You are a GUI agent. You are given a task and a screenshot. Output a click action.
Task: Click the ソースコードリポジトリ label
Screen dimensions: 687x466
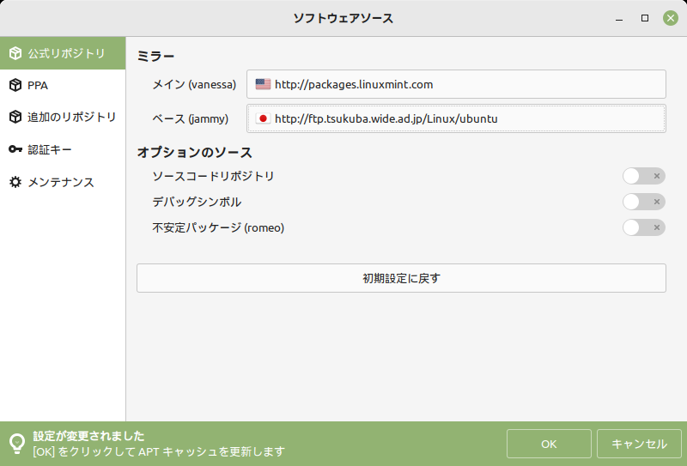pyautogui.click(x=213, y=176)
